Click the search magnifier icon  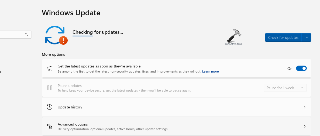coord(26,35)
